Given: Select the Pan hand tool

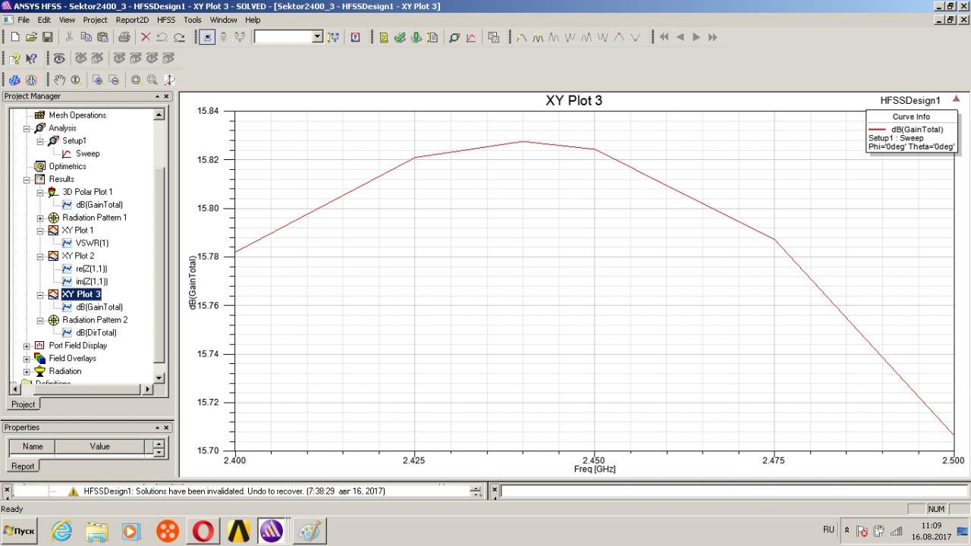Looking at the screenshot, I should click(x=60, y=80).
